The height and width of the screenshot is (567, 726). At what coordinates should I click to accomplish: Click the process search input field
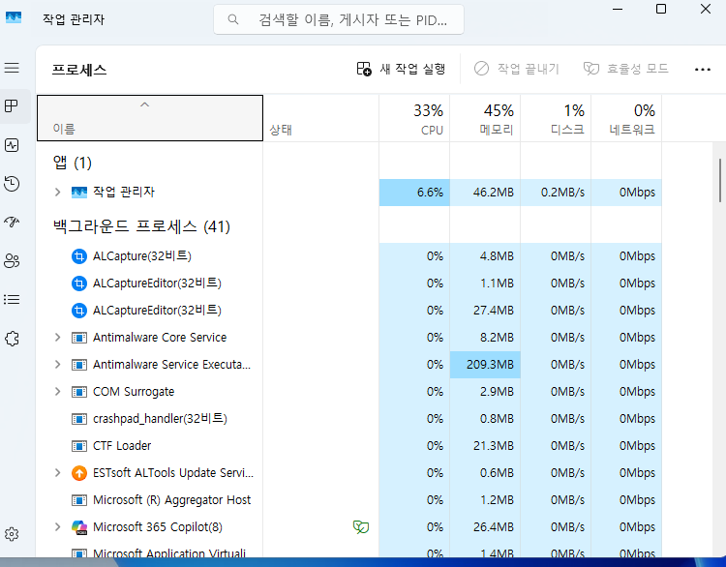(x=339, y=19)
